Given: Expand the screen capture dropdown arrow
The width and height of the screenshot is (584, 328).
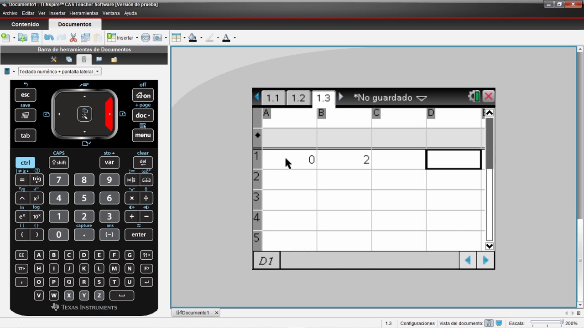Looking at the screenshot, I should click(x=166, y=38).
